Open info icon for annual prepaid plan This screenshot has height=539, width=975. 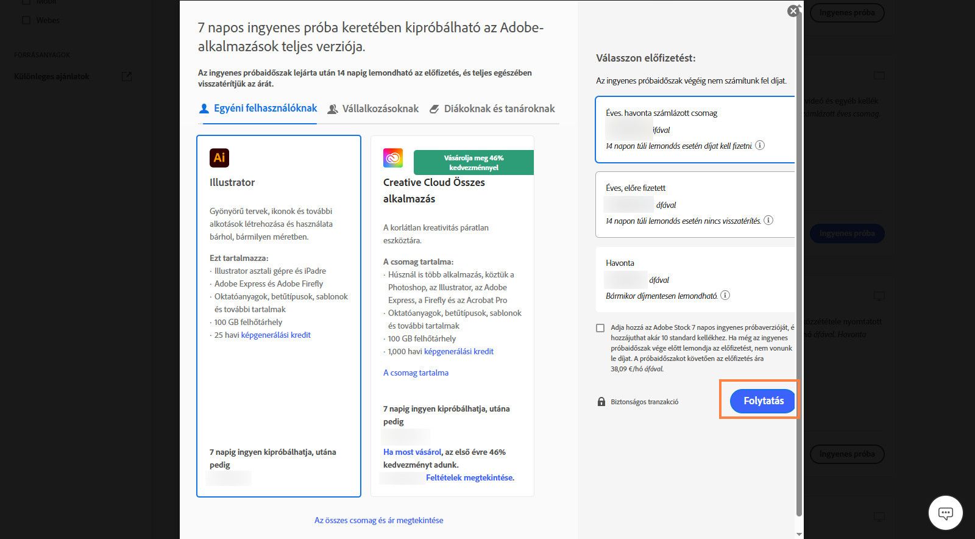point(768,220)
